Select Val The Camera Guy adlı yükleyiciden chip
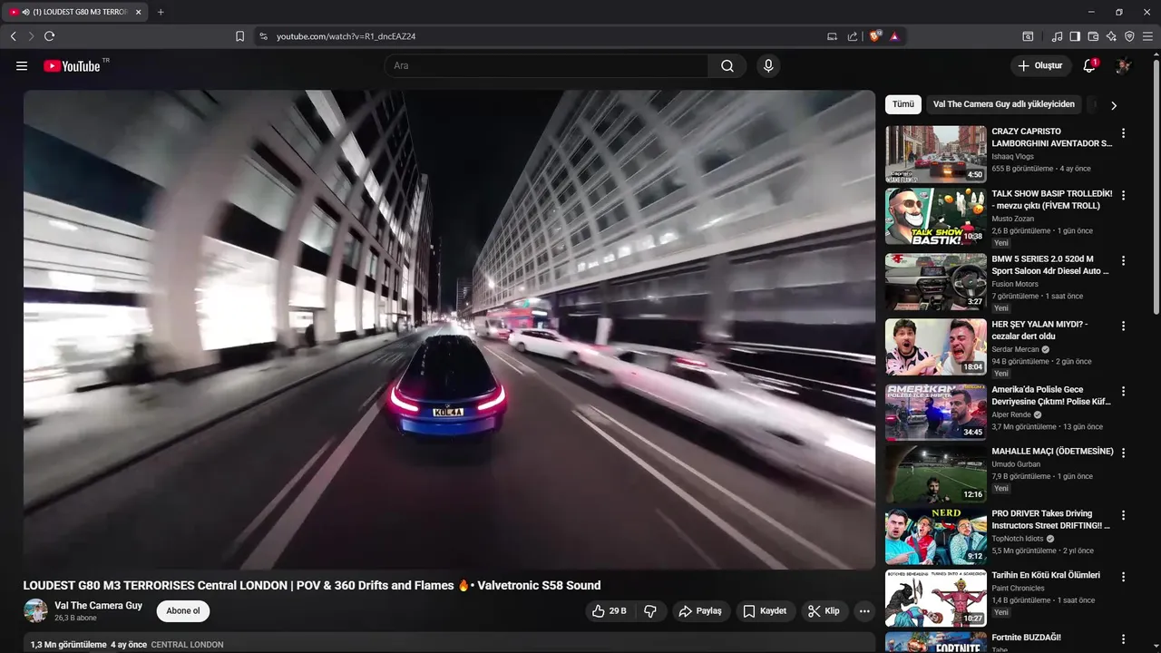The image size is (1161, 653). (1004, 104)
